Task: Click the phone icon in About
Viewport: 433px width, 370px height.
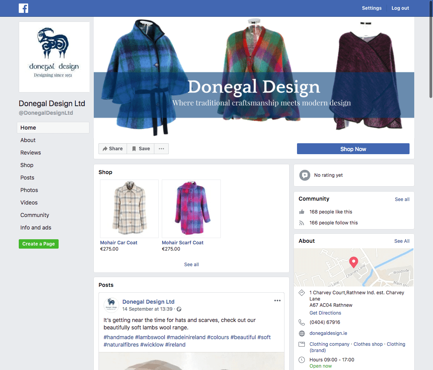Action: tap(301, 322)
